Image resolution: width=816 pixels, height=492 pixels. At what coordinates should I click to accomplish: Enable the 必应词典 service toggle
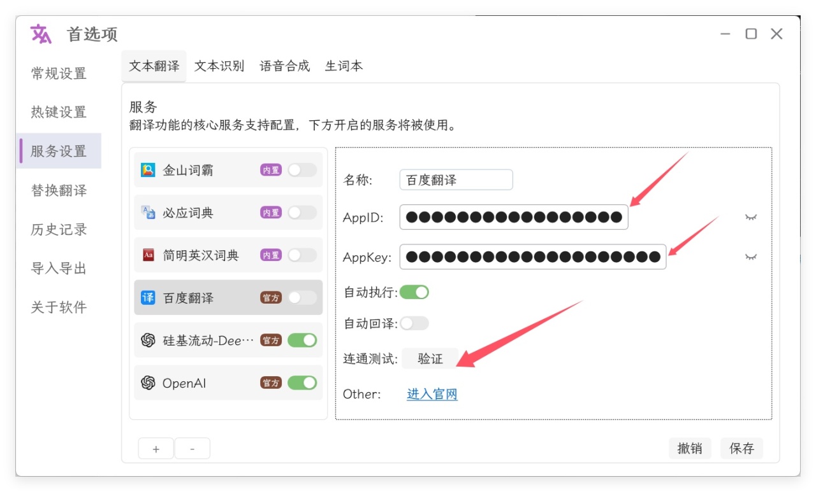coord(302,213)
